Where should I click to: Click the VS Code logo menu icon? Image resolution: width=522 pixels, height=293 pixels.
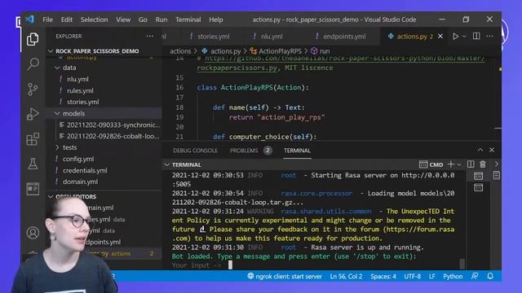tap(30, 20)
